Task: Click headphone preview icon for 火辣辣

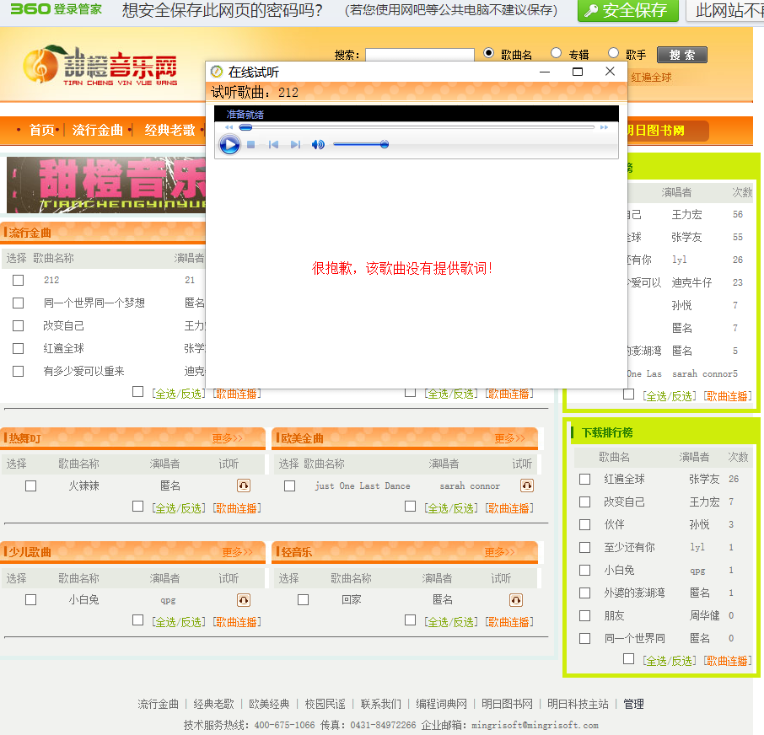Action: click(x=244, y=486)
